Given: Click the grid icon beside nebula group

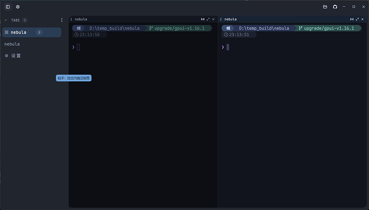Looking at the screenshot, I should pyautogui.click(x=6, y=32).
